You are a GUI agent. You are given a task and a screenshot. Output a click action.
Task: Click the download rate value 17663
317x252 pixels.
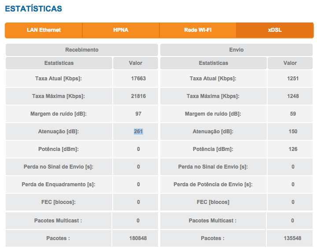pyautogui.click(x=138, y=79)
